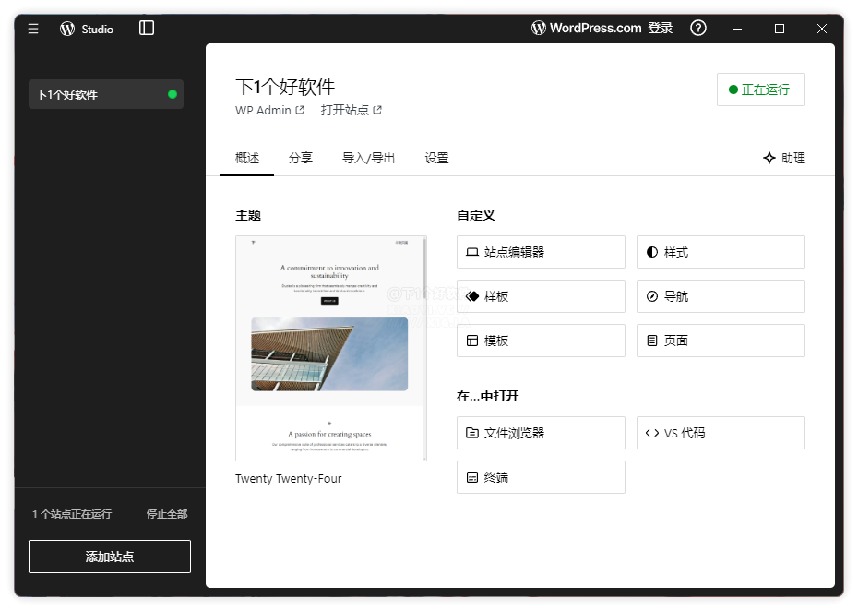Click the 正在运行 status button
The width and height of the screenshot is (858, 611).
(x=760, y=90)
